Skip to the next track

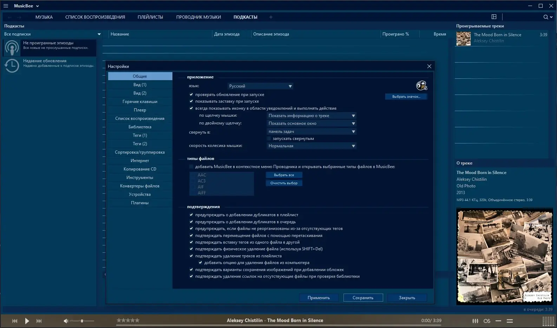click(39, 321)
